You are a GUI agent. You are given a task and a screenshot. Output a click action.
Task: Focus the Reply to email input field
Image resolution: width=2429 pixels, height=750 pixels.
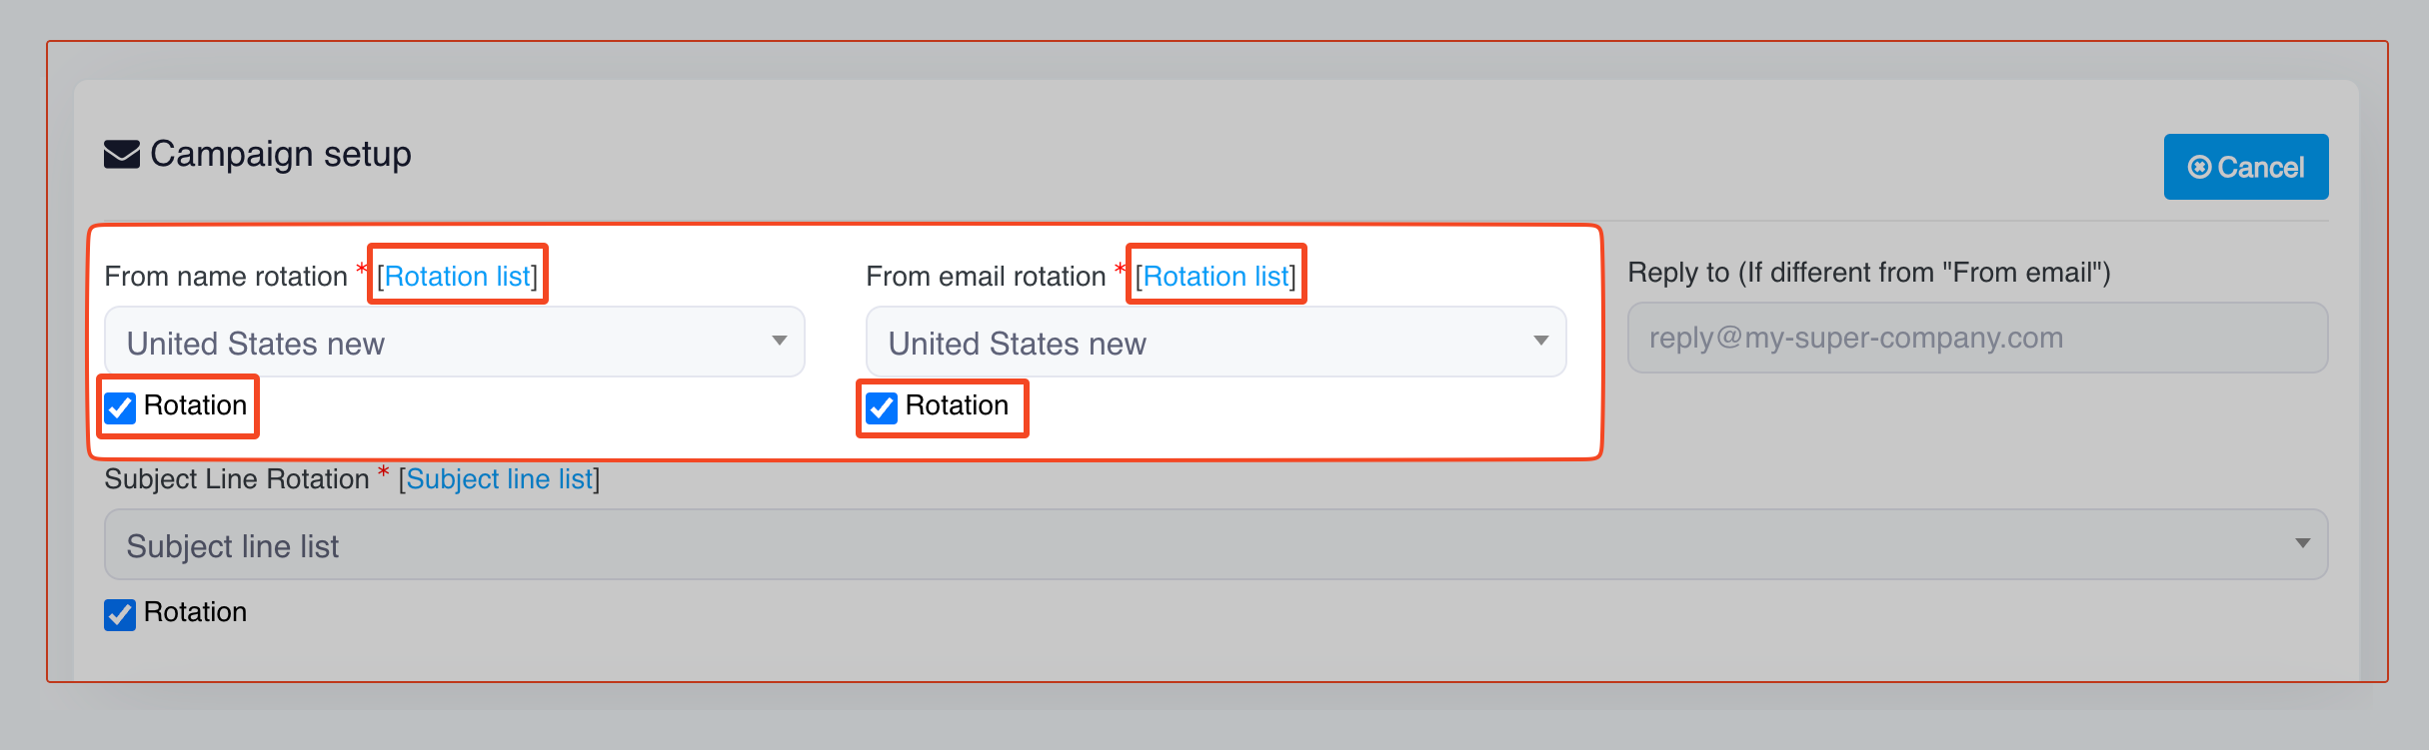pyautogui.click(x=1976, y=339)
